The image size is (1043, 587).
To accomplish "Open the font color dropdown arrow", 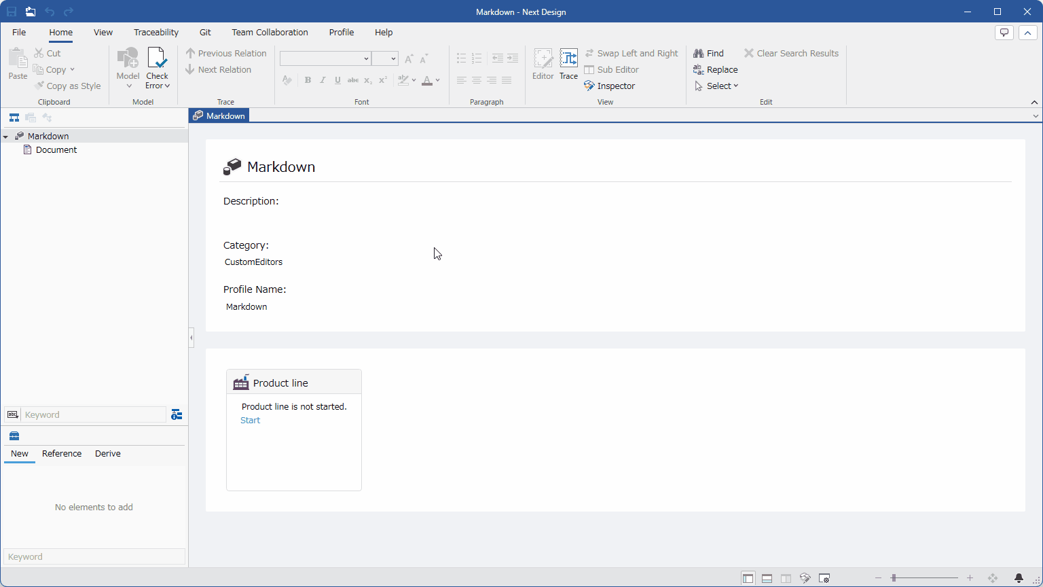I will [438, 80].
